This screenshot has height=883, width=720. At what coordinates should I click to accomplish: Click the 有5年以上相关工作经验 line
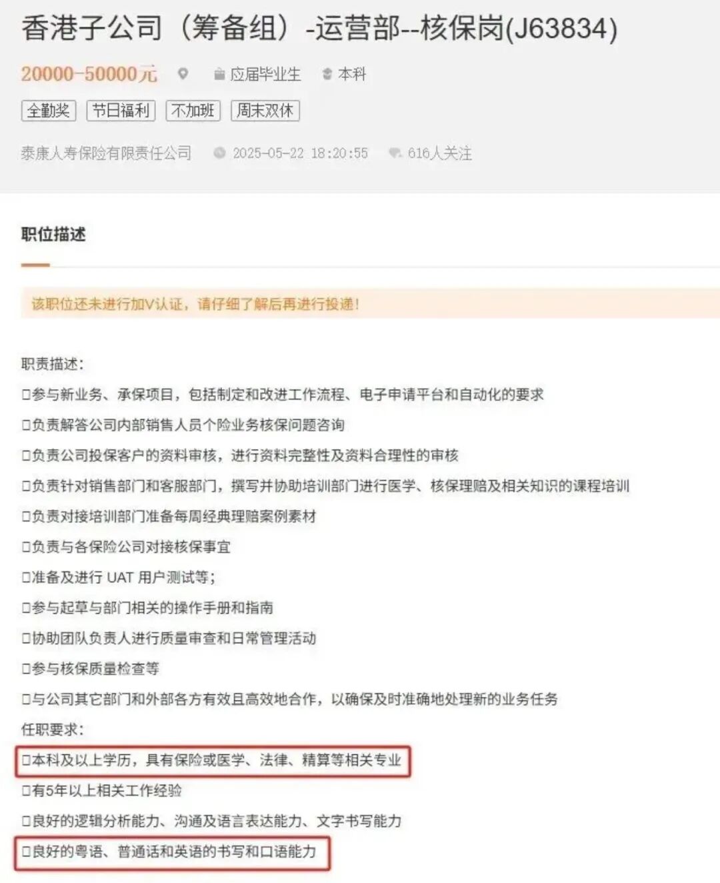[102, 790]
